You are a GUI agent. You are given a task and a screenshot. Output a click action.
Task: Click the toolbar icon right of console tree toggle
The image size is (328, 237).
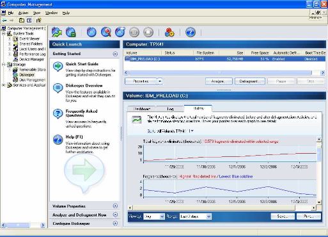click(38, 20)
